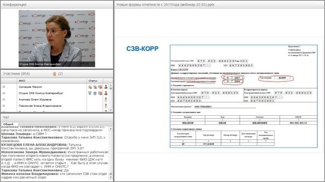Click third status icon in Соловьев Максим row
Viewport: 325px width, 182px height.
point(100,87)
